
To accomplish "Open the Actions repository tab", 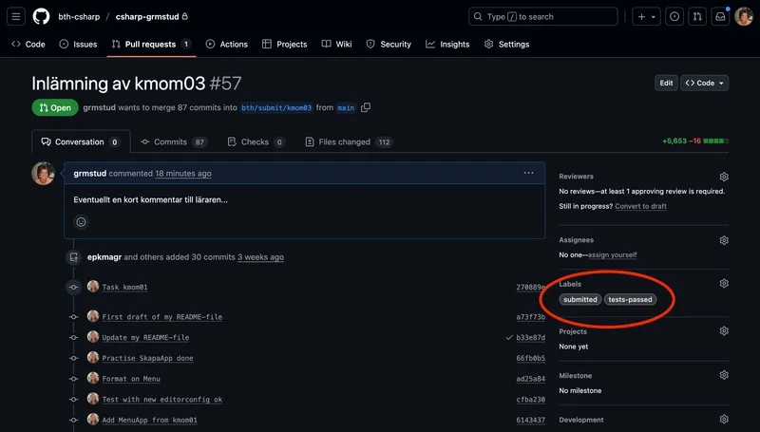I will click(226, 44).
